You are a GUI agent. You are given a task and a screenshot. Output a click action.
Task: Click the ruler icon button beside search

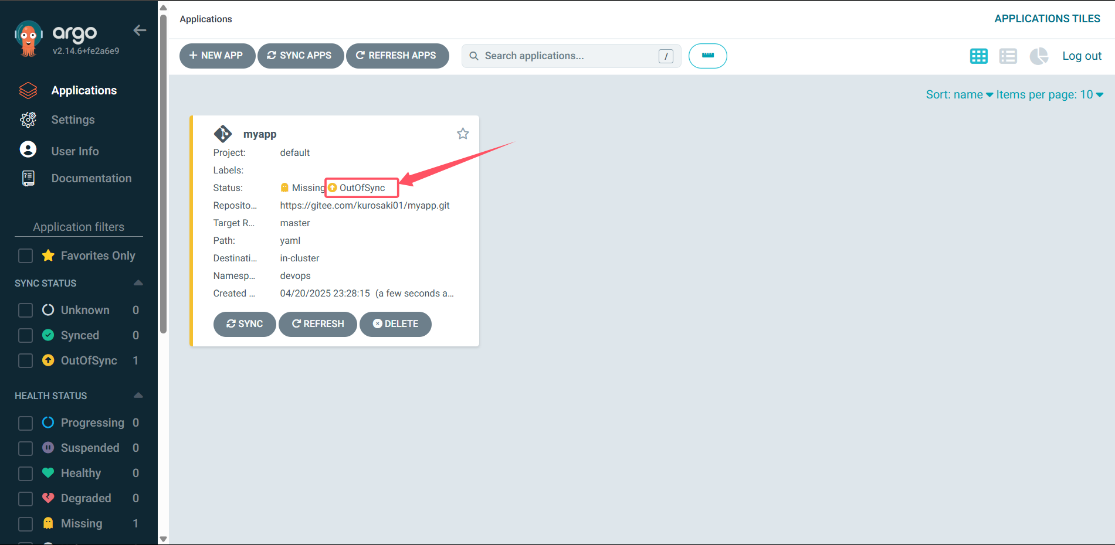(x=707, y=56)
